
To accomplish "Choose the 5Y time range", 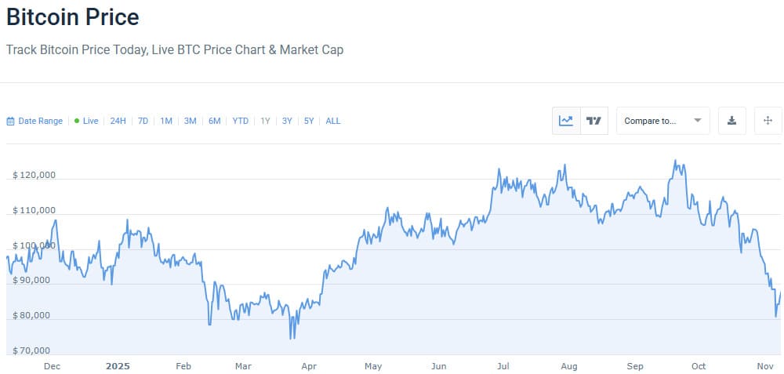I will click(x=309, y=121).
